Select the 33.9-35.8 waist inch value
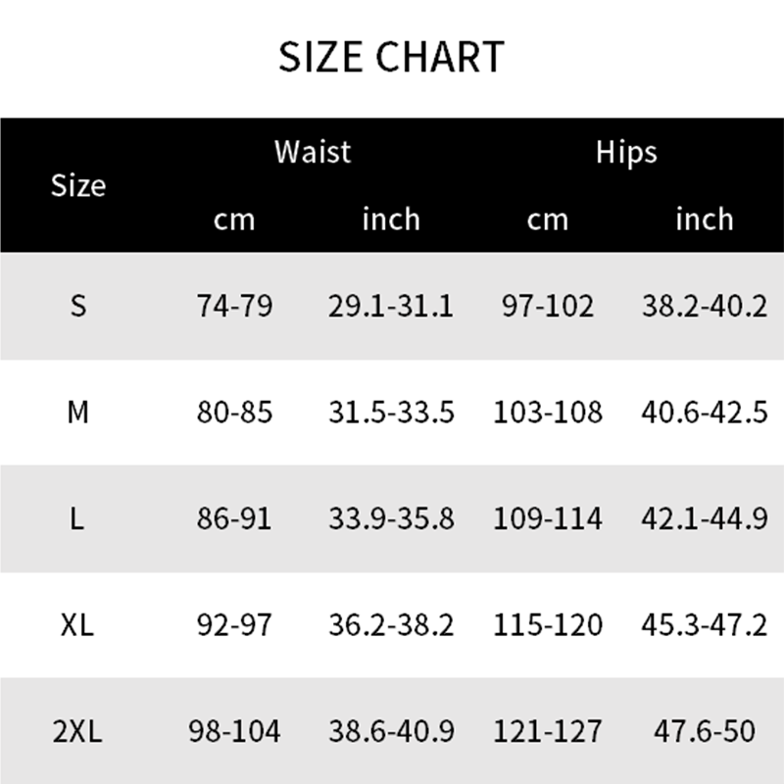 point(391,518)
